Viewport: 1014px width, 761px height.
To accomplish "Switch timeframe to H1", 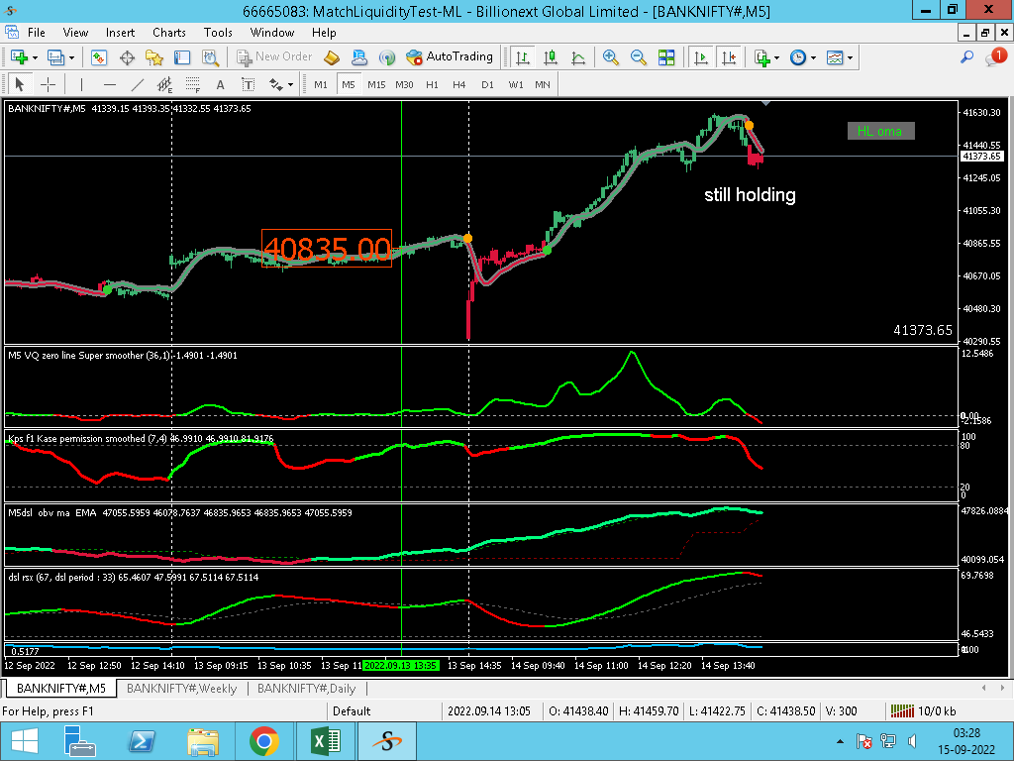I will point(432,84).
